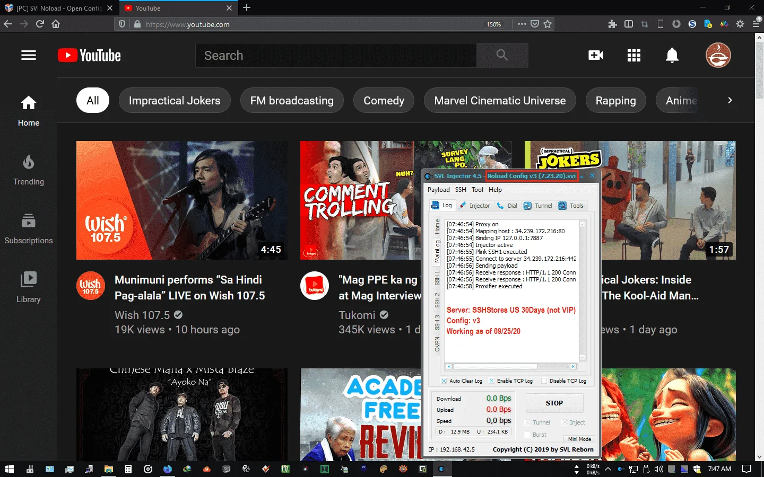Show YouTube notifications bell
Image resolution: width=764 pixels, height=477 pixels.
(672, 55)
